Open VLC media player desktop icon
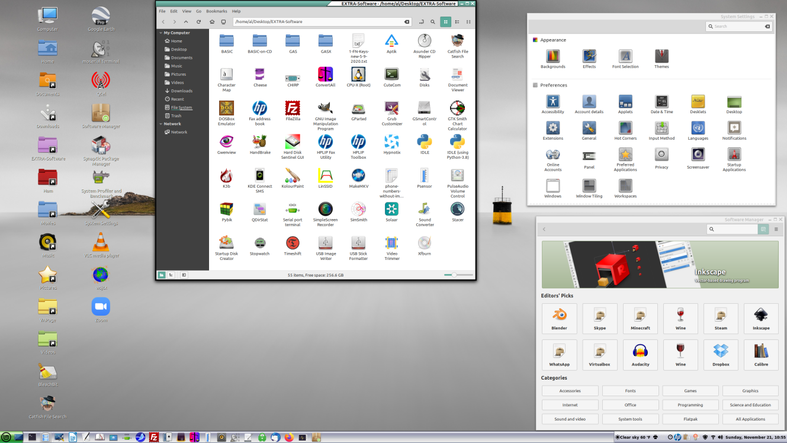787x443 pixels. (101, 242)
